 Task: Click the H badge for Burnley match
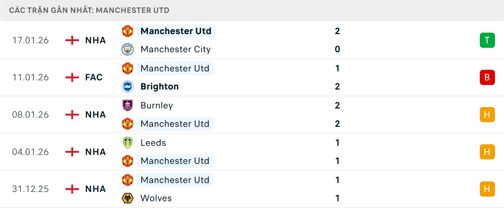487,115
